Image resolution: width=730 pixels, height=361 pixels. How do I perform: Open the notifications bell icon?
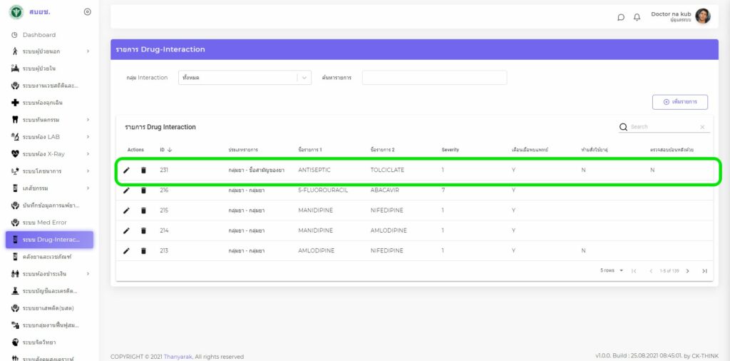(x=637, y=17)
